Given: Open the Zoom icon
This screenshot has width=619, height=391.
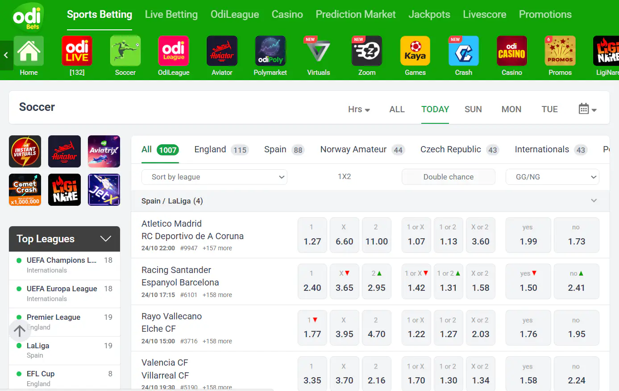Looking at the screenshot, I should (367, 56).
